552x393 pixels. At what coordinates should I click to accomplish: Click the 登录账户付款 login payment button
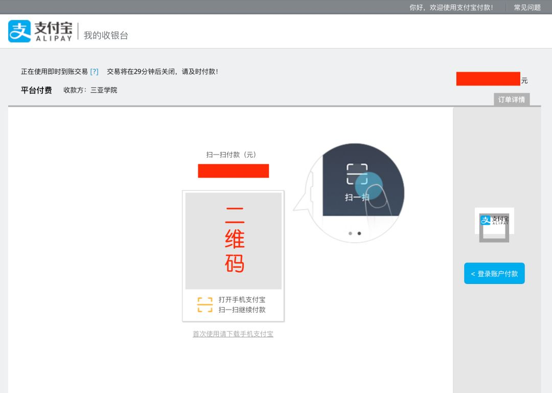coord(494,273)
